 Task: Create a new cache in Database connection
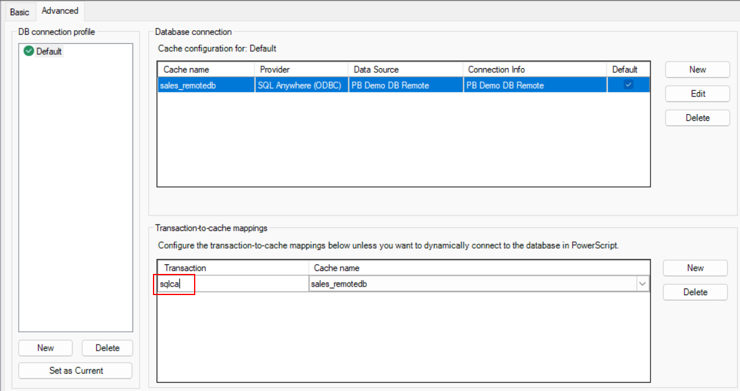[697, 69]
